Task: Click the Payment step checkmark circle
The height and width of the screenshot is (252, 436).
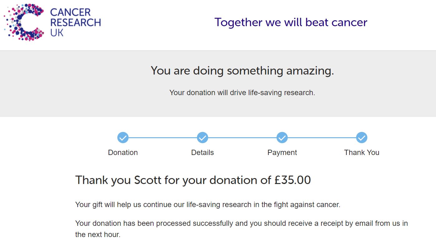Action: [x=282, y=138]
